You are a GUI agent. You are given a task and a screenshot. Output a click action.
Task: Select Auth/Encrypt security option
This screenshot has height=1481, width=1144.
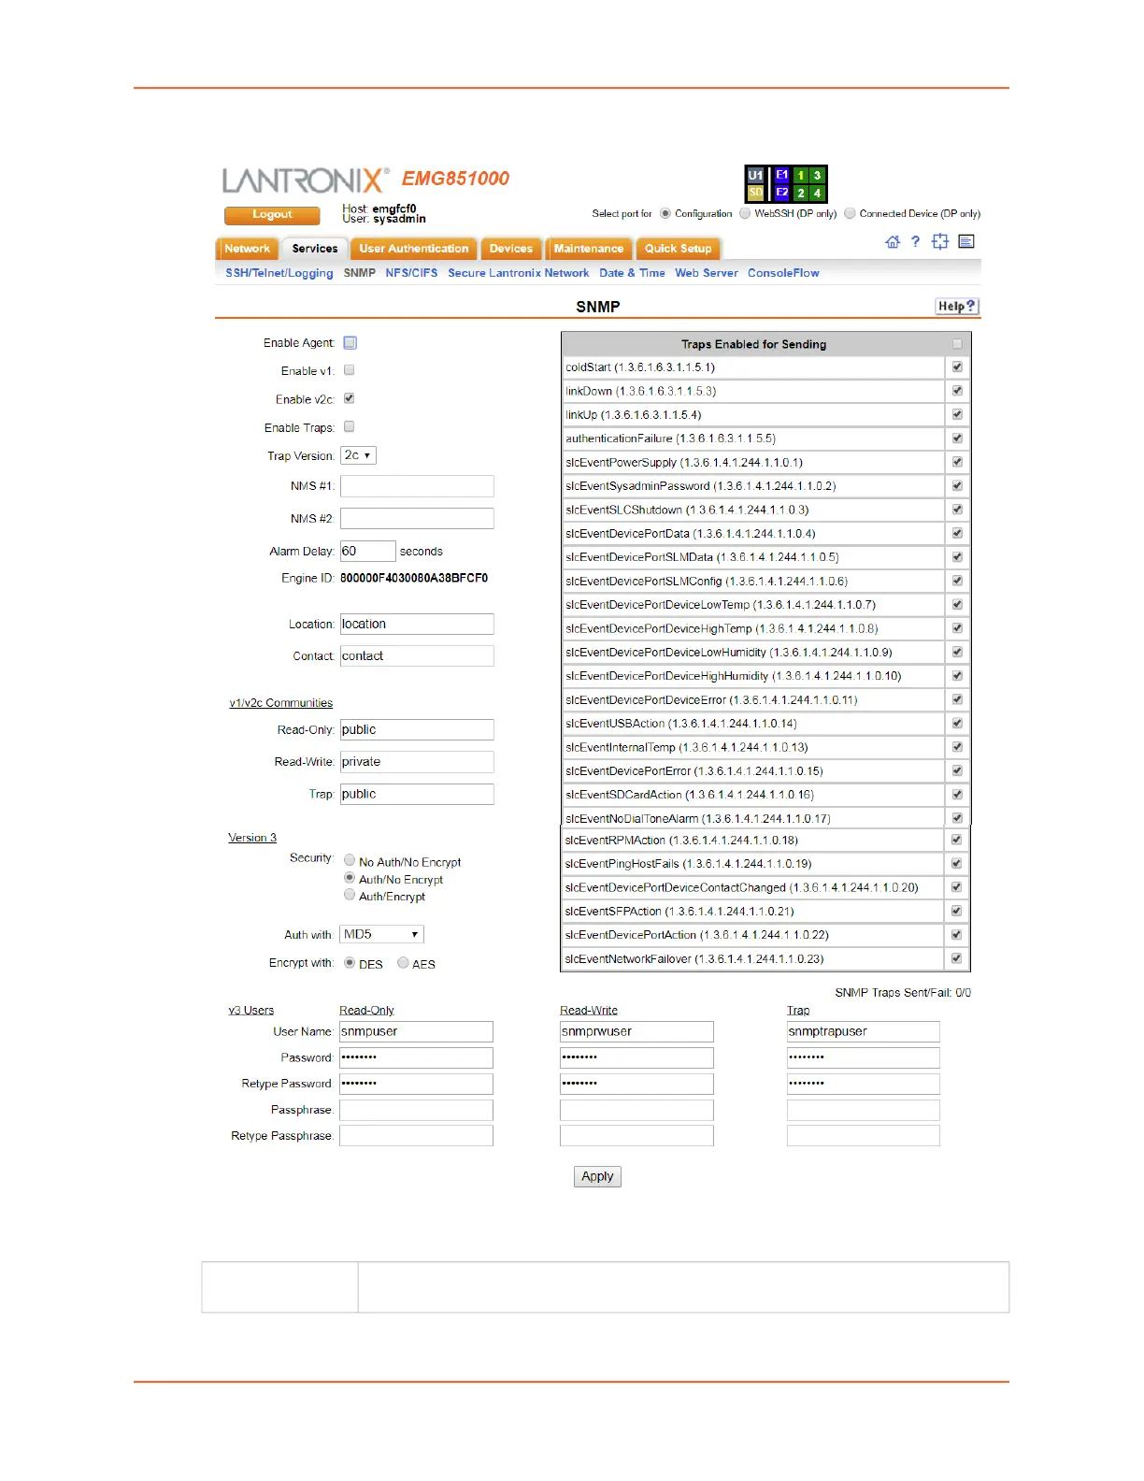point(350,895)
